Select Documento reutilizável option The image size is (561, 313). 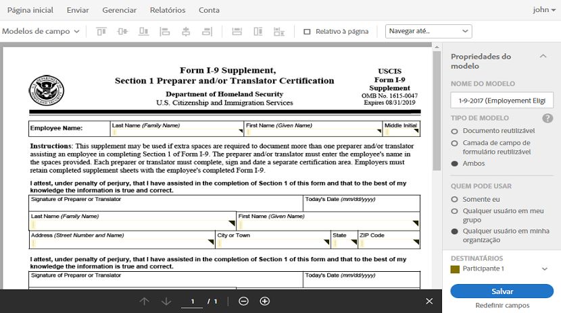pyautogui.click(x=455, y=131)
